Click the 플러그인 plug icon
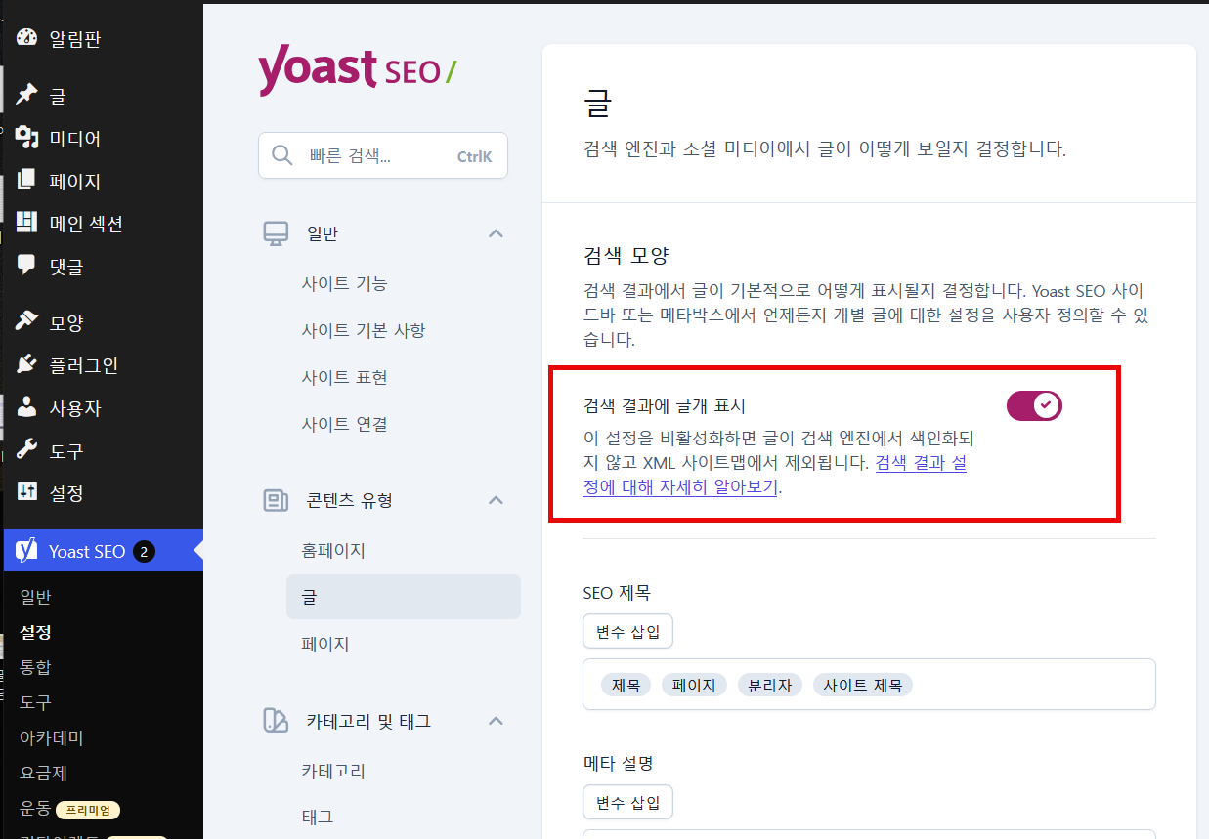1209x839 pixels. tap(27, 365)
